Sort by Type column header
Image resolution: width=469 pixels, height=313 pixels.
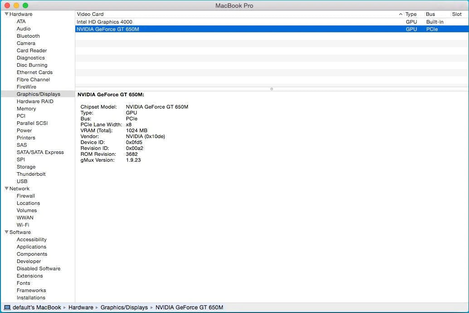(411, 14)
